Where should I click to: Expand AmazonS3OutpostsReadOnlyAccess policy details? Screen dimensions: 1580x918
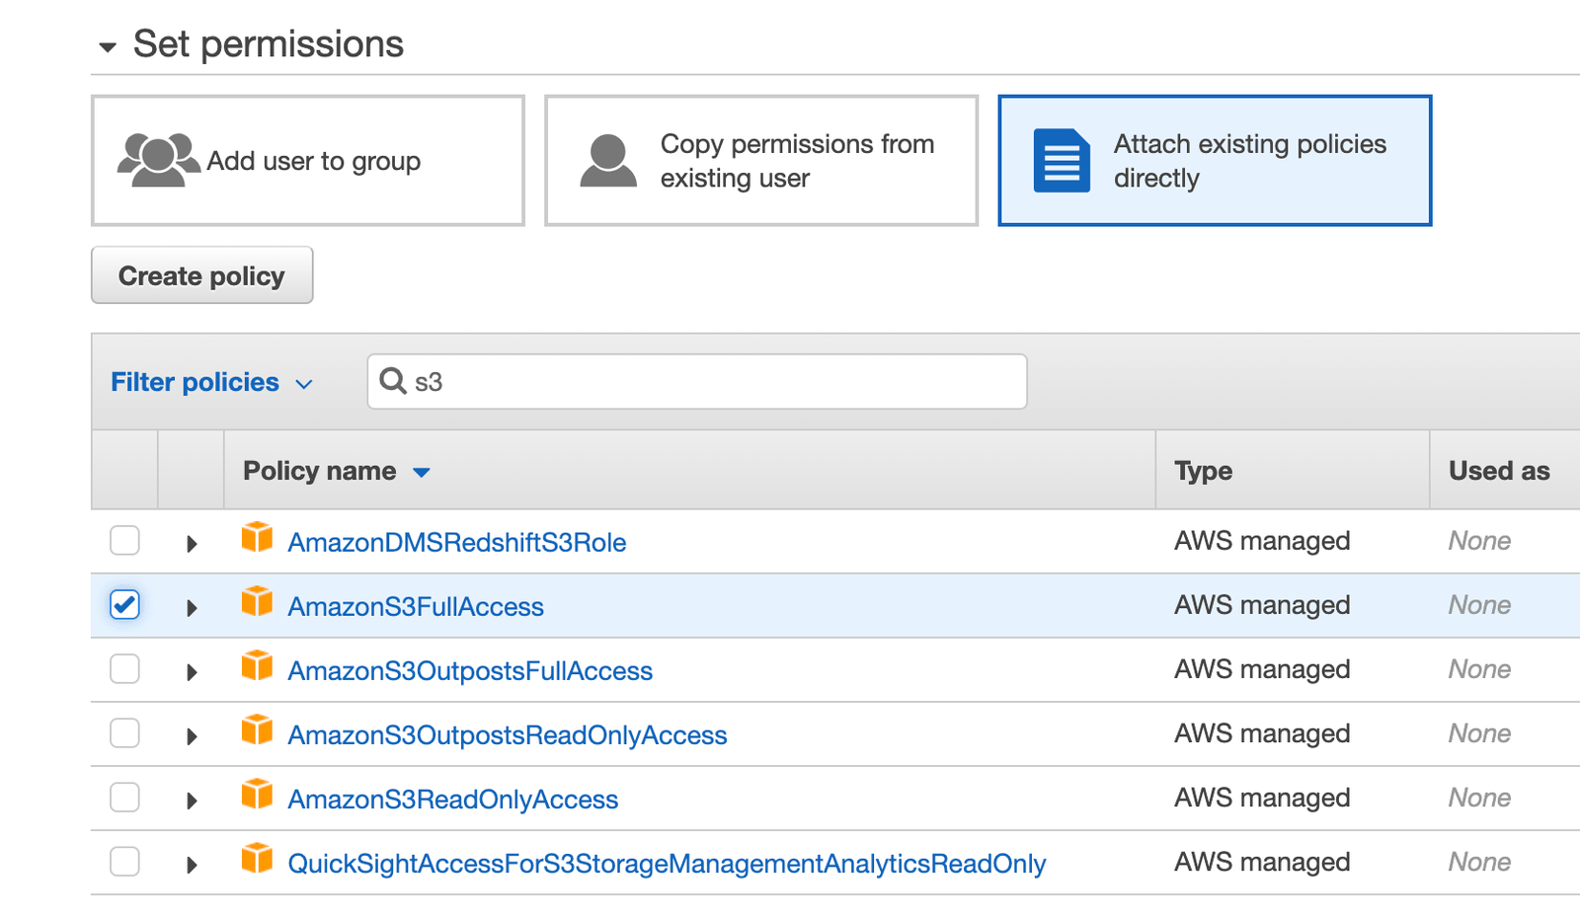(192, 736)
